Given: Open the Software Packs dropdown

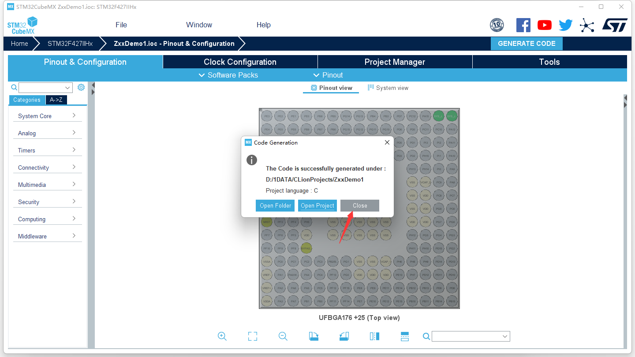Looking at the screenshot, I should tap(228, 75).
